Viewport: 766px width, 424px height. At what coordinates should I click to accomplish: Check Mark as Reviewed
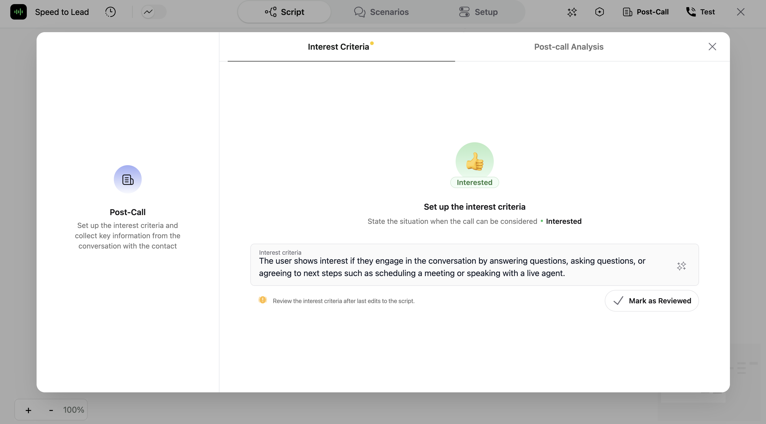click(x=618, y=301)
